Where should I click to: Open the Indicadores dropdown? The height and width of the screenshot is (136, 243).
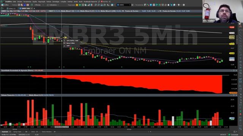tap(53, 5)
